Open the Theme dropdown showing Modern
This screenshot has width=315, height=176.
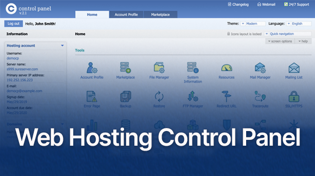253,24
